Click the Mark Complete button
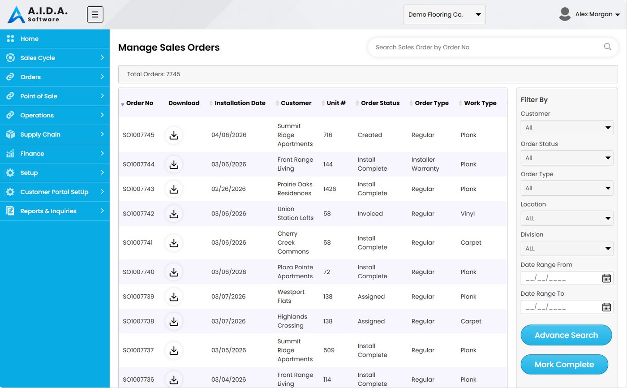The image size is (627, 388). pyautogui.click(x=564, y=365)
